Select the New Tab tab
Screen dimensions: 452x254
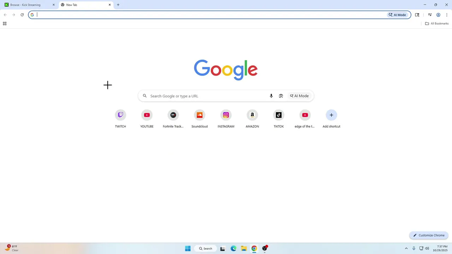pos(86,5)
